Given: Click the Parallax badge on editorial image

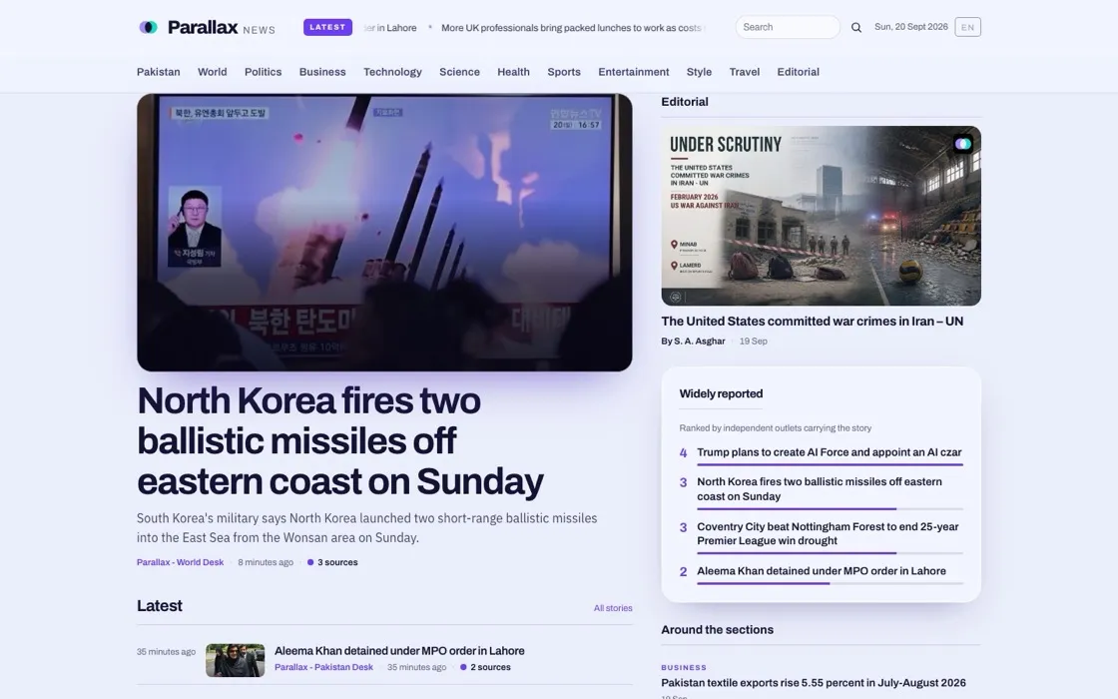Looking at the screenshot, I should (963, 144).
